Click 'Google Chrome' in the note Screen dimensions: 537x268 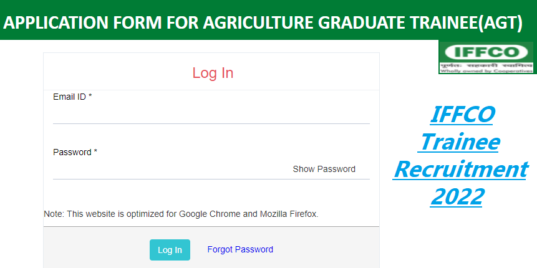210,214
